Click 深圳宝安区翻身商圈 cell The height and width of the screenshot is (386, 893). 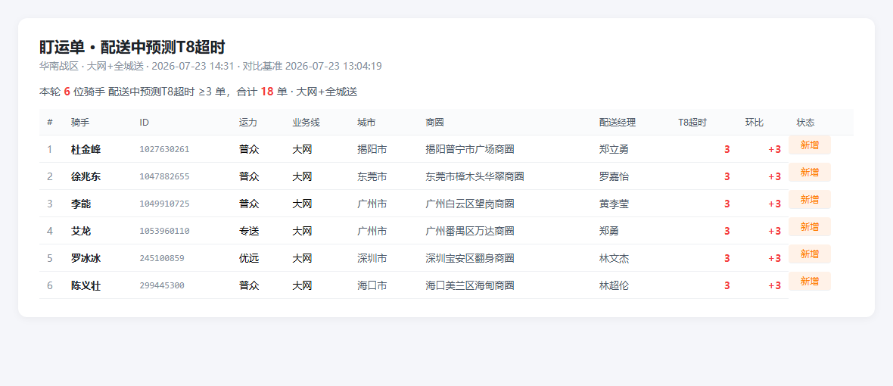[470, 259]
